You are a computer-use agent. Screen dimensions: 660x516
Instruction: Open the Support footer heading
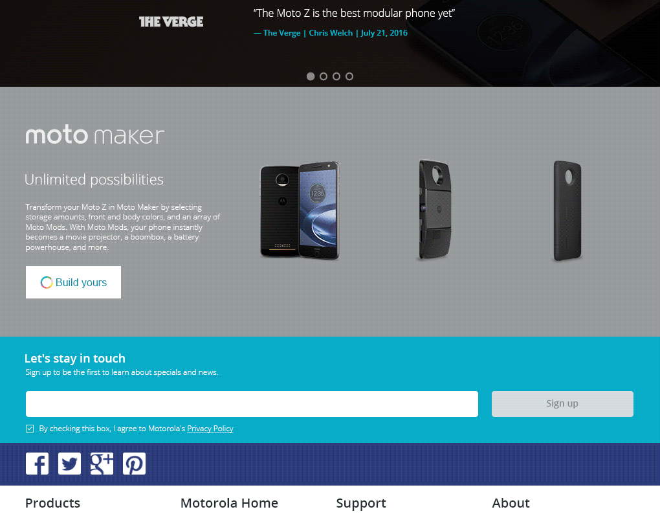pyautogui.click(x=361, y=503)
